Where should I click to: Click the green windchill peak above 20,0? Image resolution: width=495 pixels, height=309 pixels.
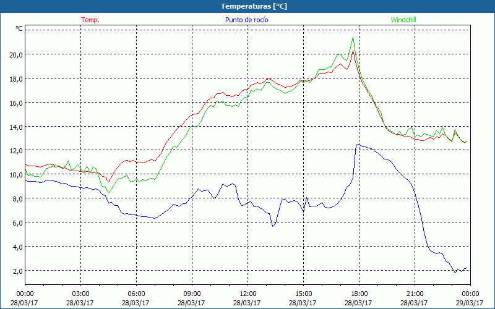click(x=353, y=37)
